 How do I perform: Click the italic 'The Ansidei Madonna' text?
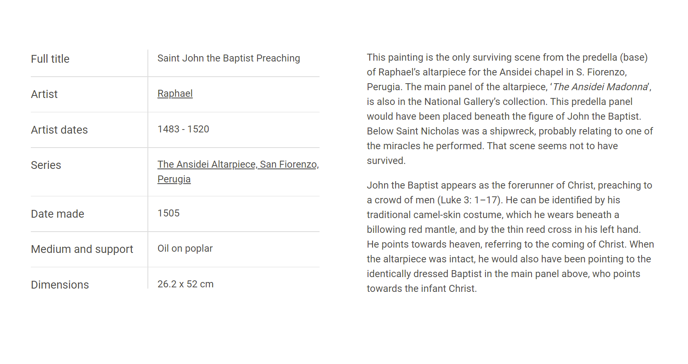tap(601, 87)
